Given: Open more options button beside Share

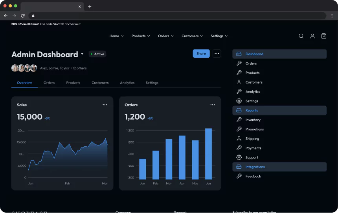Looking at the screenshot, I should tap(217, 54).
